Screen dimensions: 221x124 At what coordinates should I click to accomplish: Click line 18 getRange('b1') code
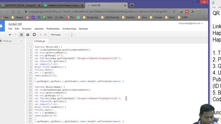[x=49, y=96]
